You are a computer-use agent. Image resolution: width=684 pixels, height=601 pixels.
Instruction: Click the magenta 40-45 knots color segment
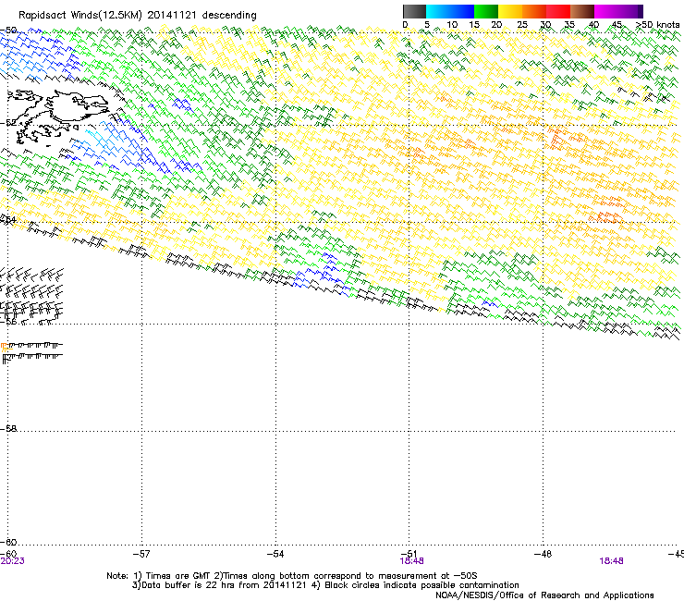tap(606, 11)
